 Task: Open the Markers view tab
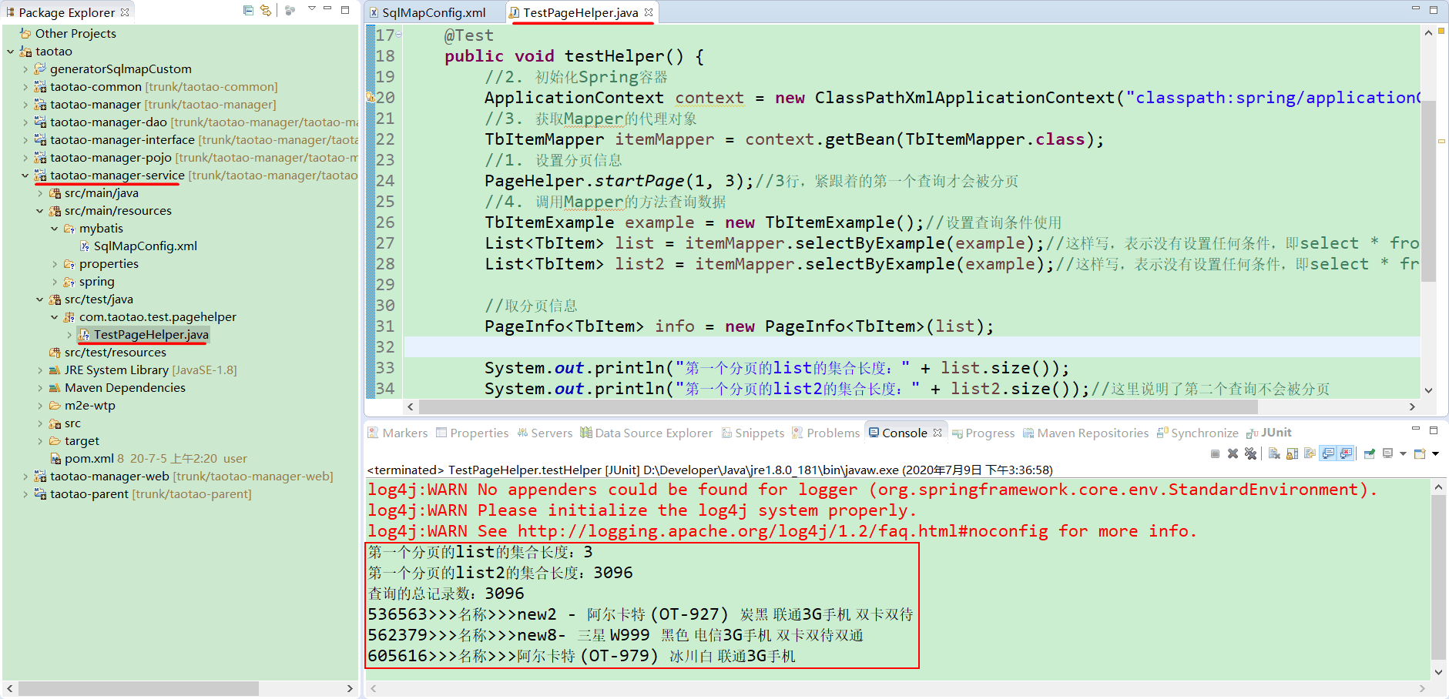click(x=397, y=433)
